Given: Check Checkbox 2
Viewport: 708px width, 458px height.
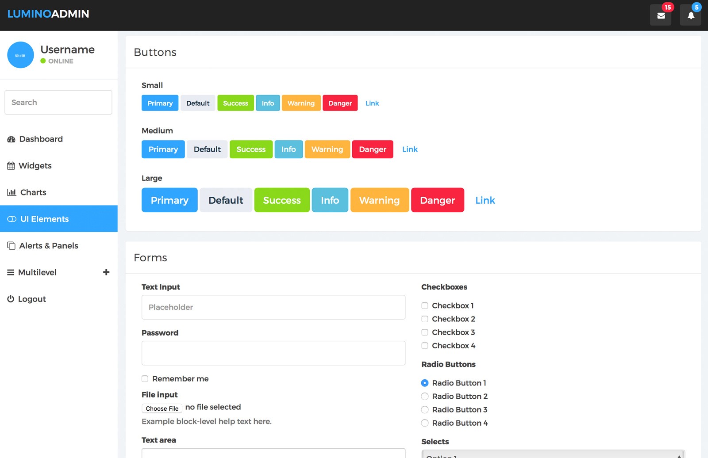Looking at the screenshot, I should coord(425,319).
